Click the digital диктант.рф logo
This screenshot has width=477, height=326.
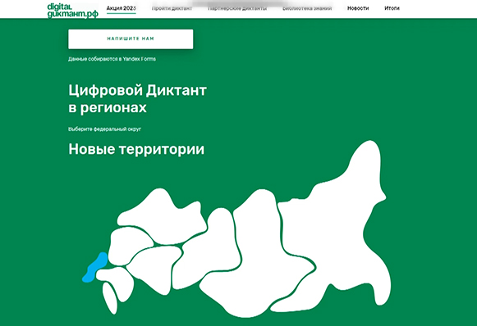pos(73,11)
